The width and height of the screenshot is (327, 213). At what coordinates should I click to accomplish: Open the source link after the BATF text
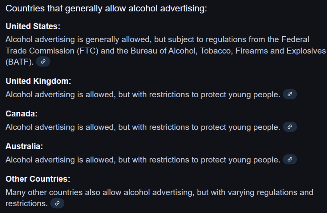[x=43, y=62]
